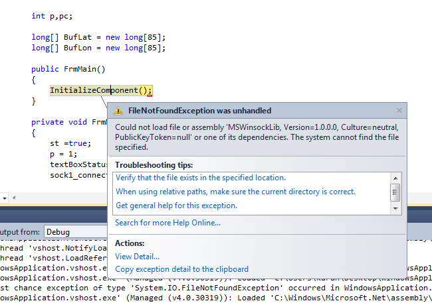Click the 'long[] BufLon' declaration line
The height and width of the screenshot is (303, 432).
[98, 48]
